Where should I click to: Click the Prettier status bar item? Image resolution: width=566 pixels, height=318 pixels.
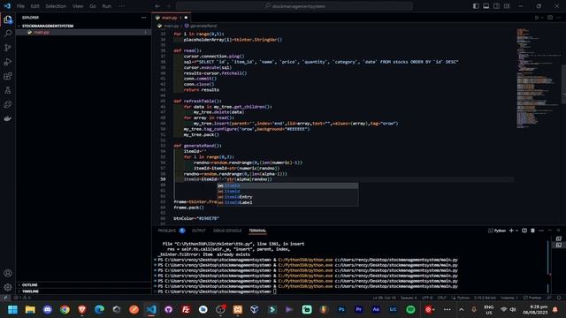click(x=532, y=298)
